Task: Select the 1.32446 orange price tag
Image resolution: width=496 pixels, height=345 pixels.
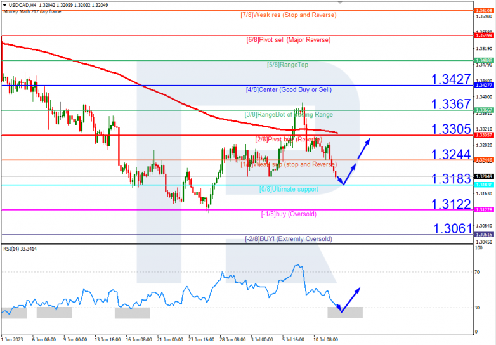Action: coord(484,160)
